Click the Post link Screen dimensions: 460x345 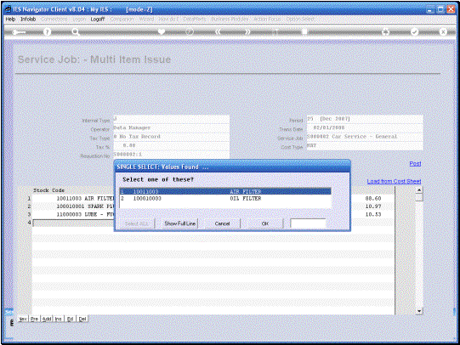click(x=415, y=163)
